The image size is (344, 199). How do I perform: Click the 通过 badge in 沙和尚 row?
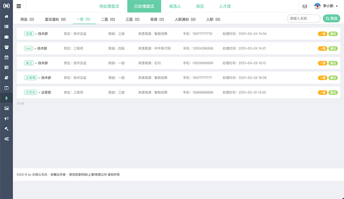tap(333, 93)
